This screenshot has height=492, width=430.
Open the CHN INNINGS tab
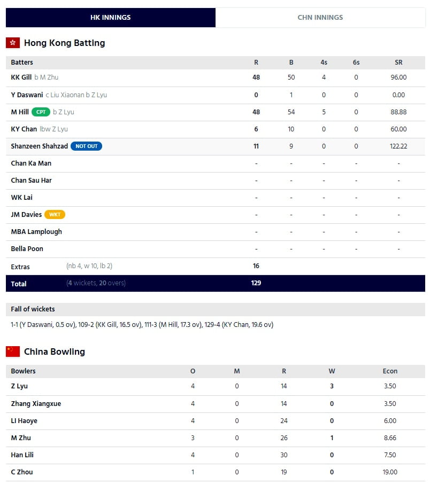pyautogui.click(x=320, y=18)
